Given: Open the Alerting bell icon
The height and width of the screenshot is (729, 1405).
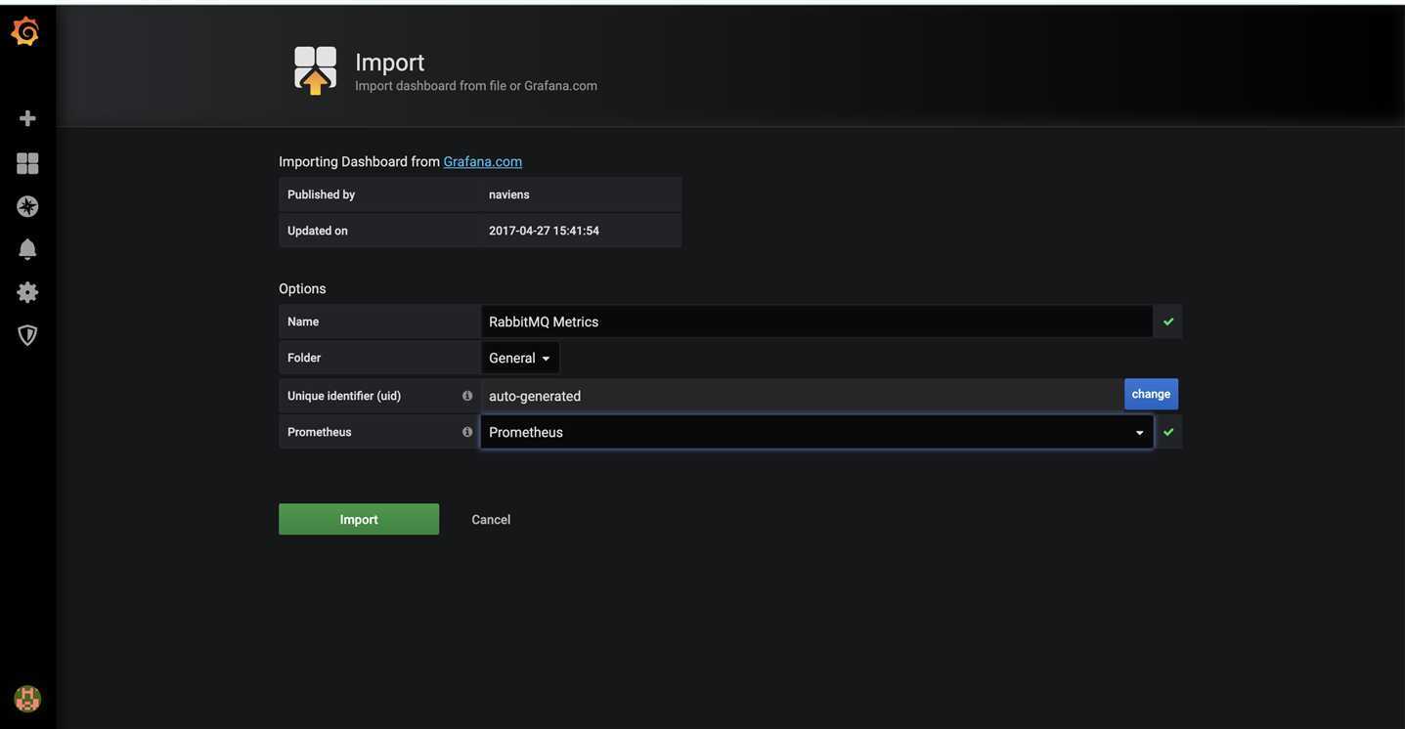Looking at the screenshot, I should [x=27, y=249].
